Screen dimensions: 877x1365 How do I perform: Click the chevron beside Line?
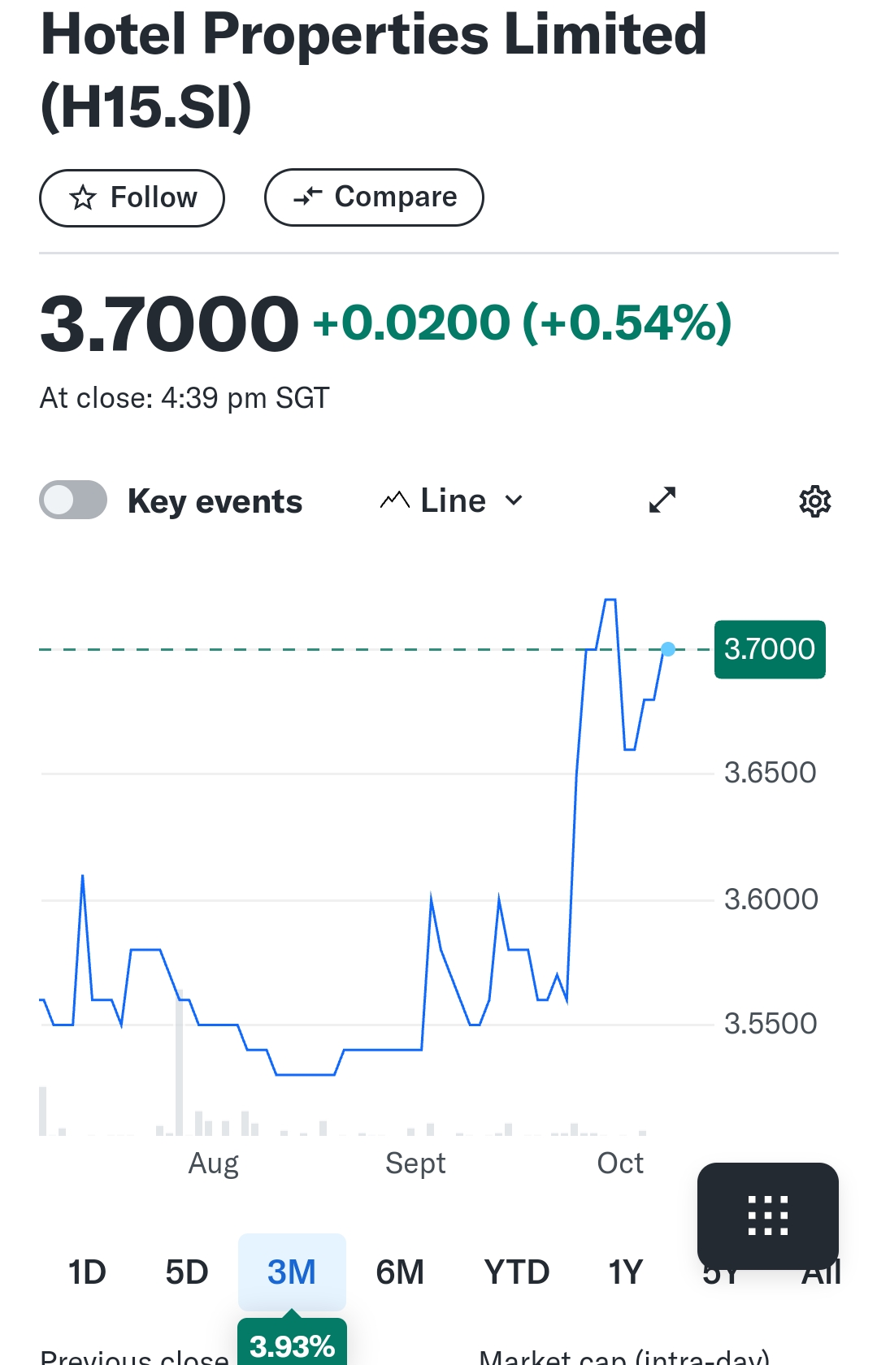coord(514,500)
